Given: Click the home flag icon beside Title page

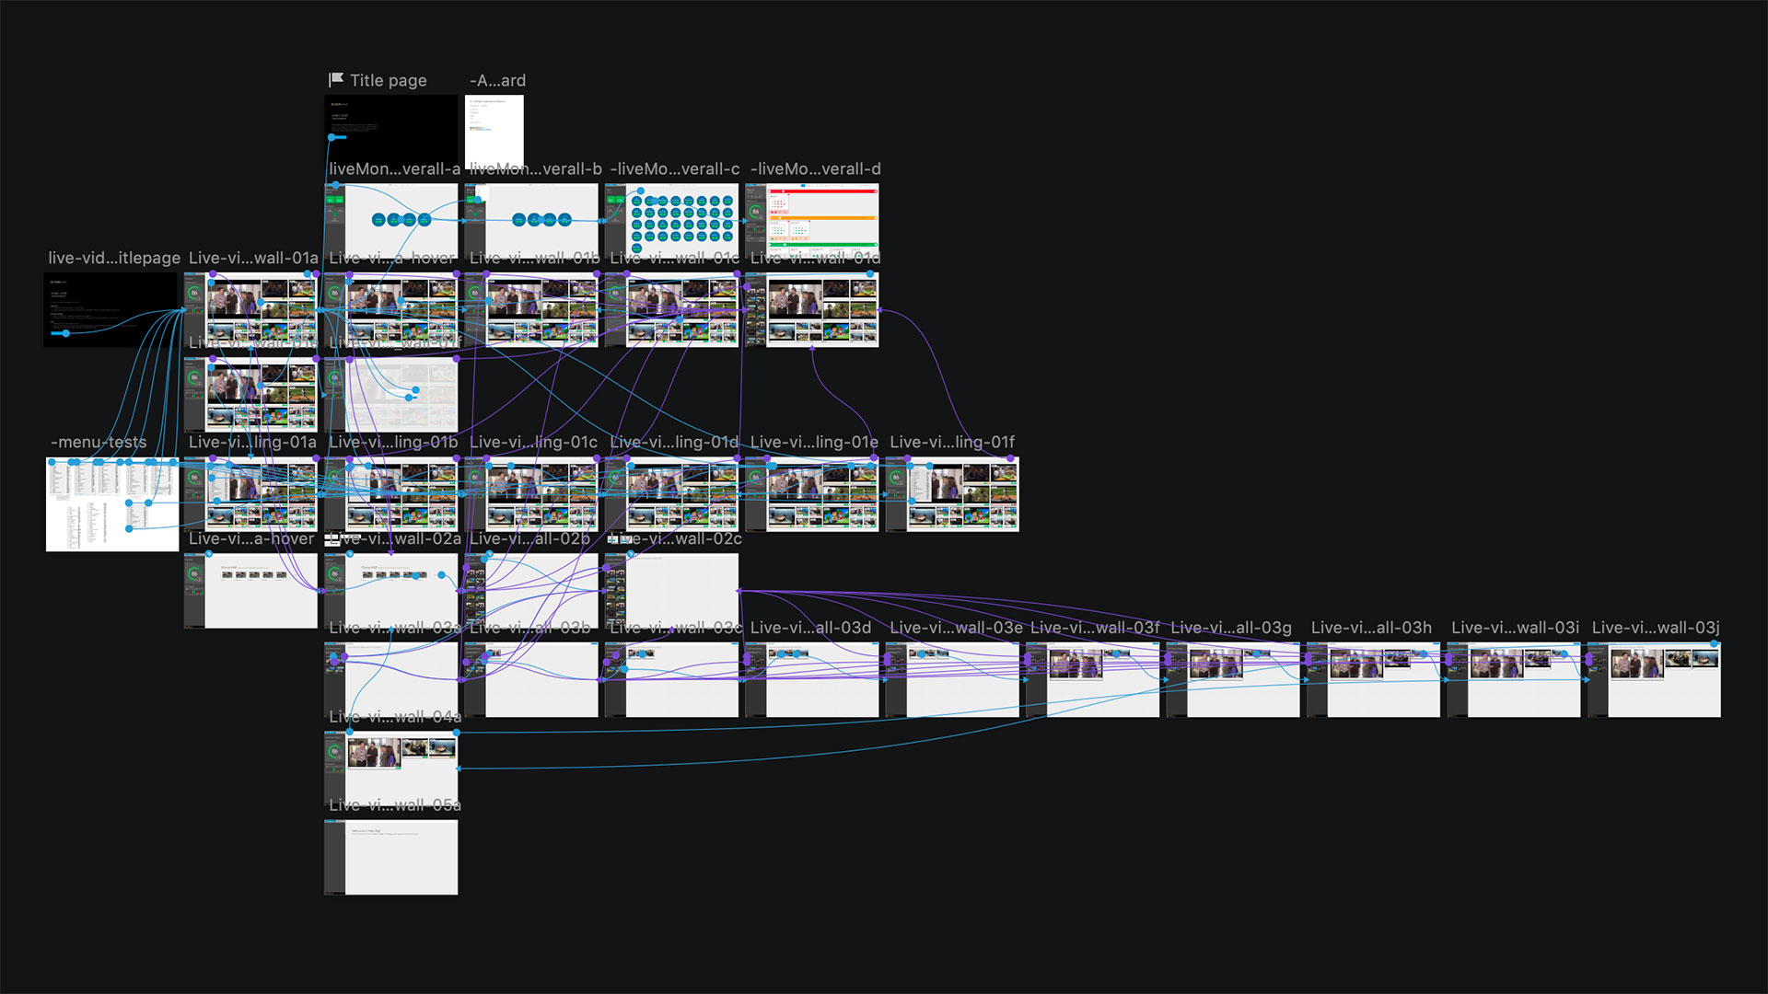Looking at the screenshot, I should pyautogui.click(x=337, y=80).
